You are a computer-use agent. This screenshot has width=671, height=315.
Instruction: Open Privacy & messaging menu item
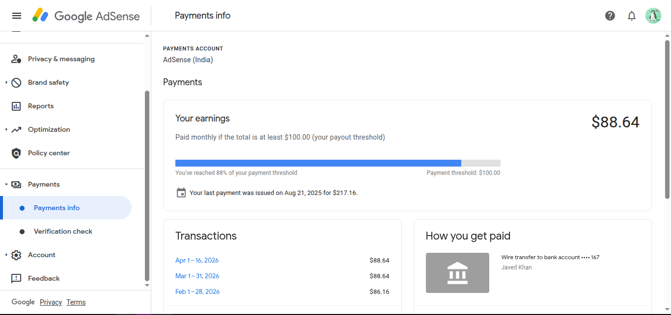61,59
